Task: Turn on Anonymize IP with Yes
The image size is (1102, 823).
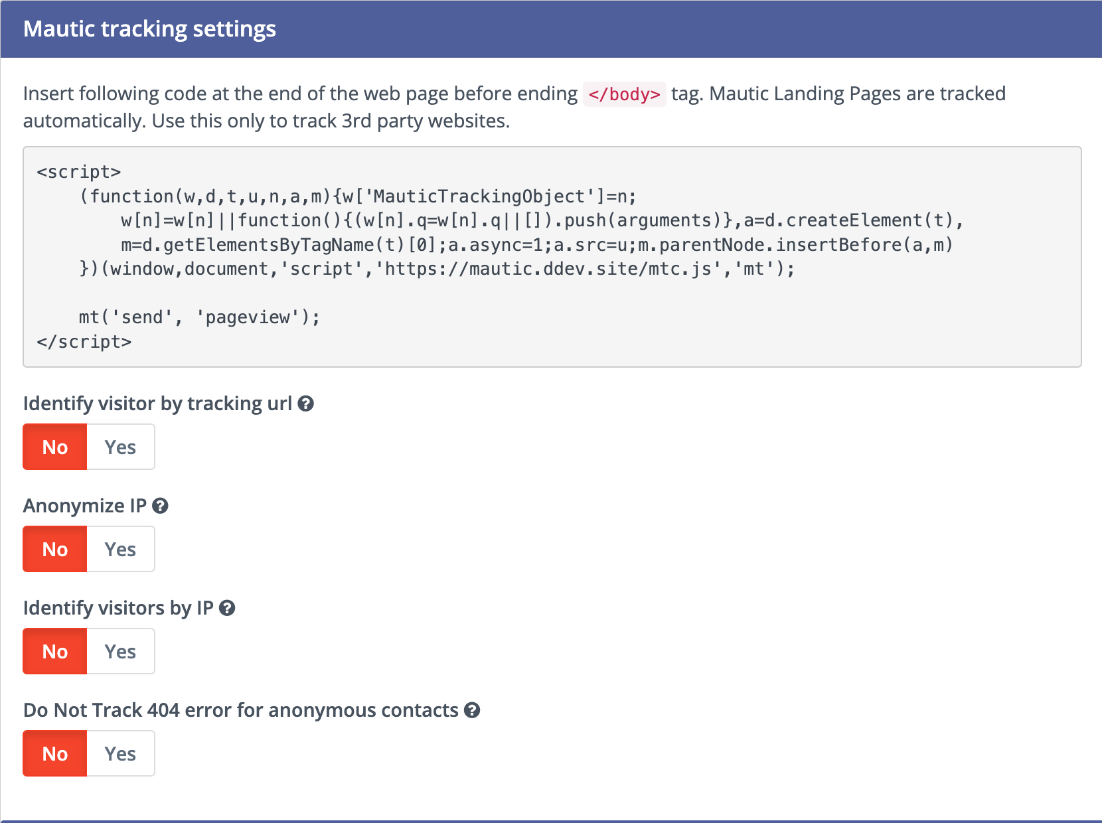Action: click(x=120, y=549)
